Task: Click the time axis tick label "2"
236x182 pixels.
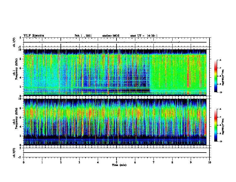Action: 61,162
